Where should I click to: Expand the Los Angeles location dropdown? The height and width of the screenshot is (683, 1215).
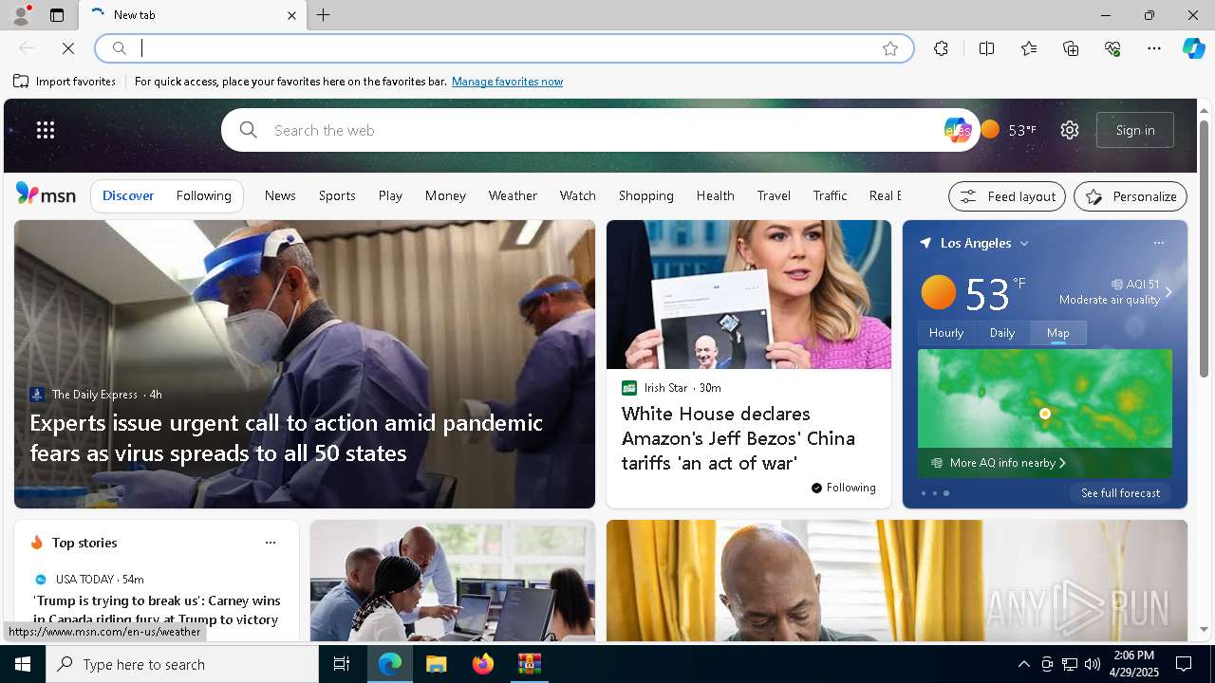[1024, 244]
